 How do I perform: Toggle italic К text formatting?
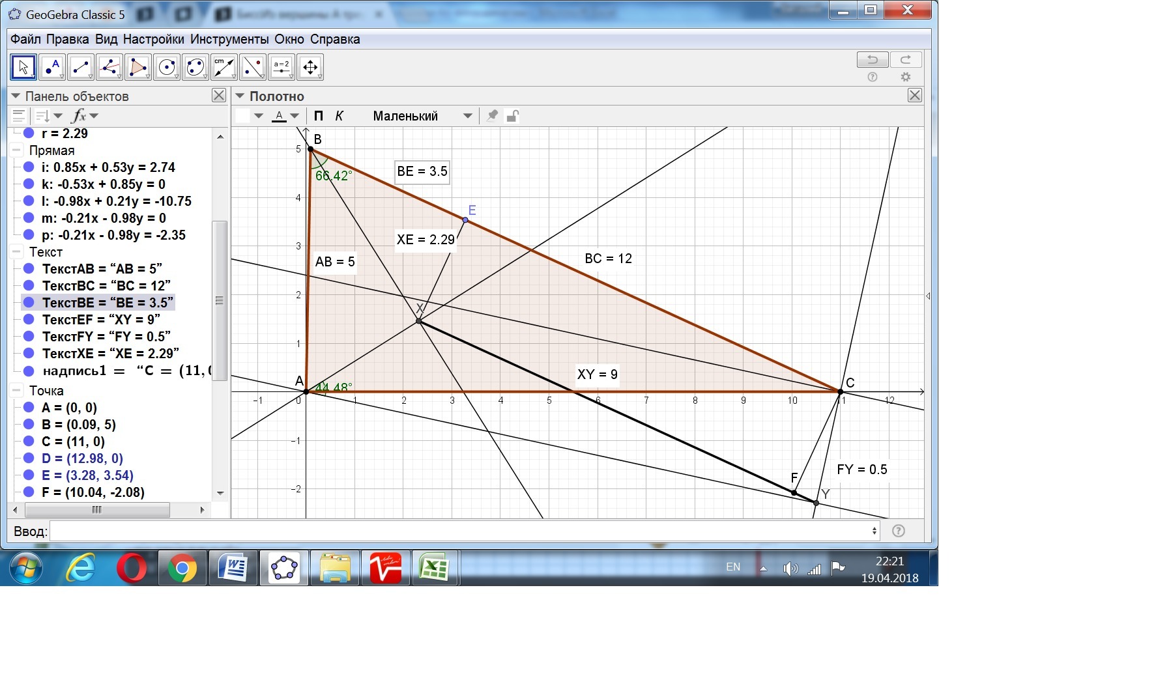pos(340,116)
